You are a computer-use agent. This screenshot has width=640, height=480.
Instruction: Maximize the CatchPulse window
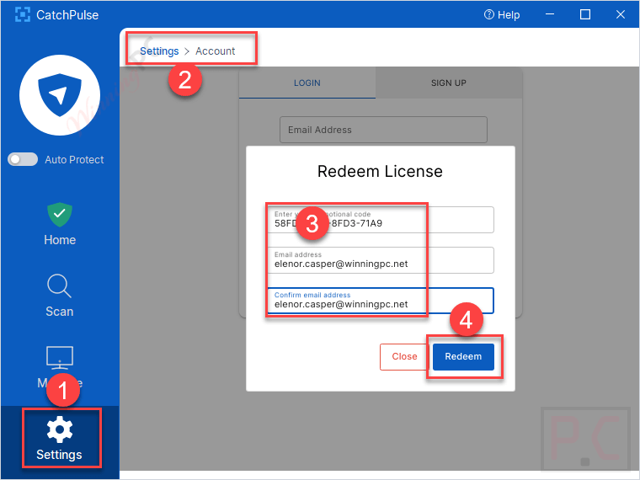click(x=585, y=14)
